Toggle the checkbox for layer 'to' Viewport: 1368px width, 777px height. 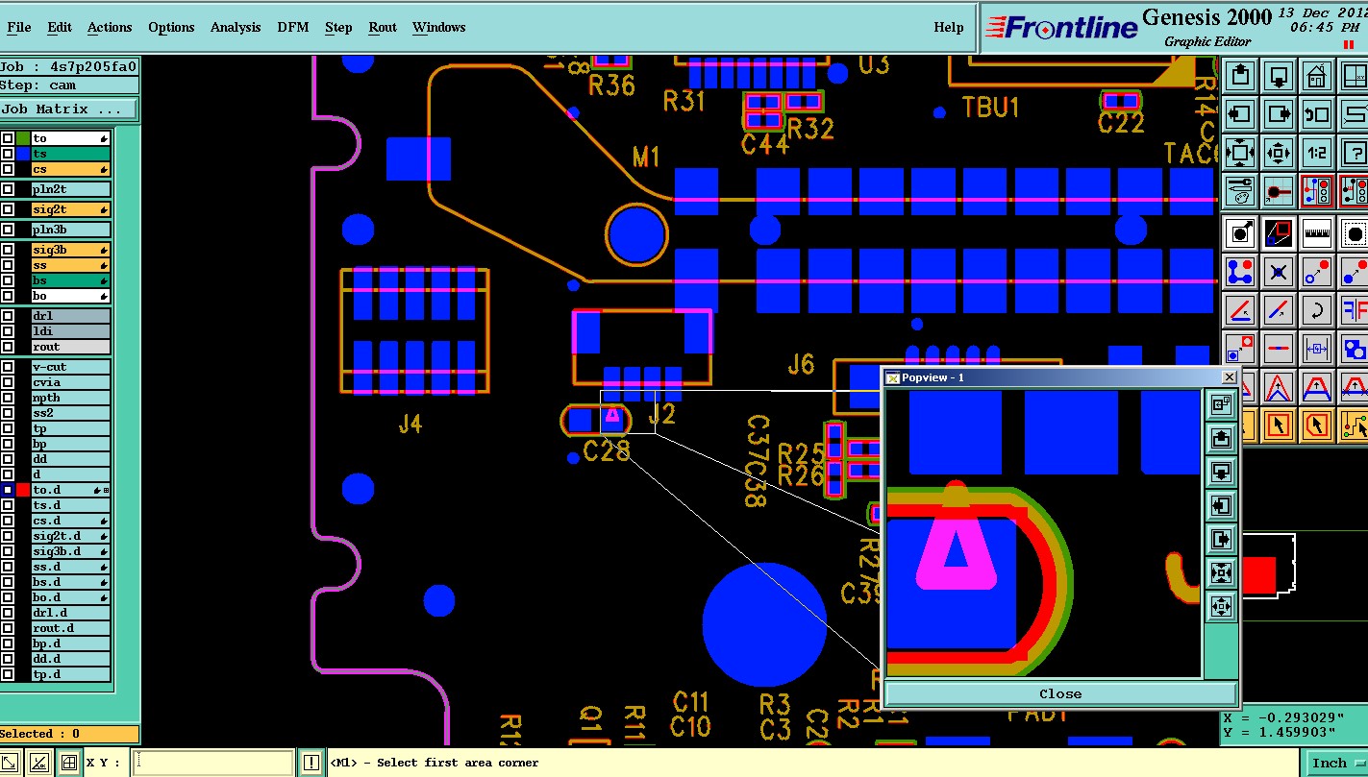click(x=8, y=138)
